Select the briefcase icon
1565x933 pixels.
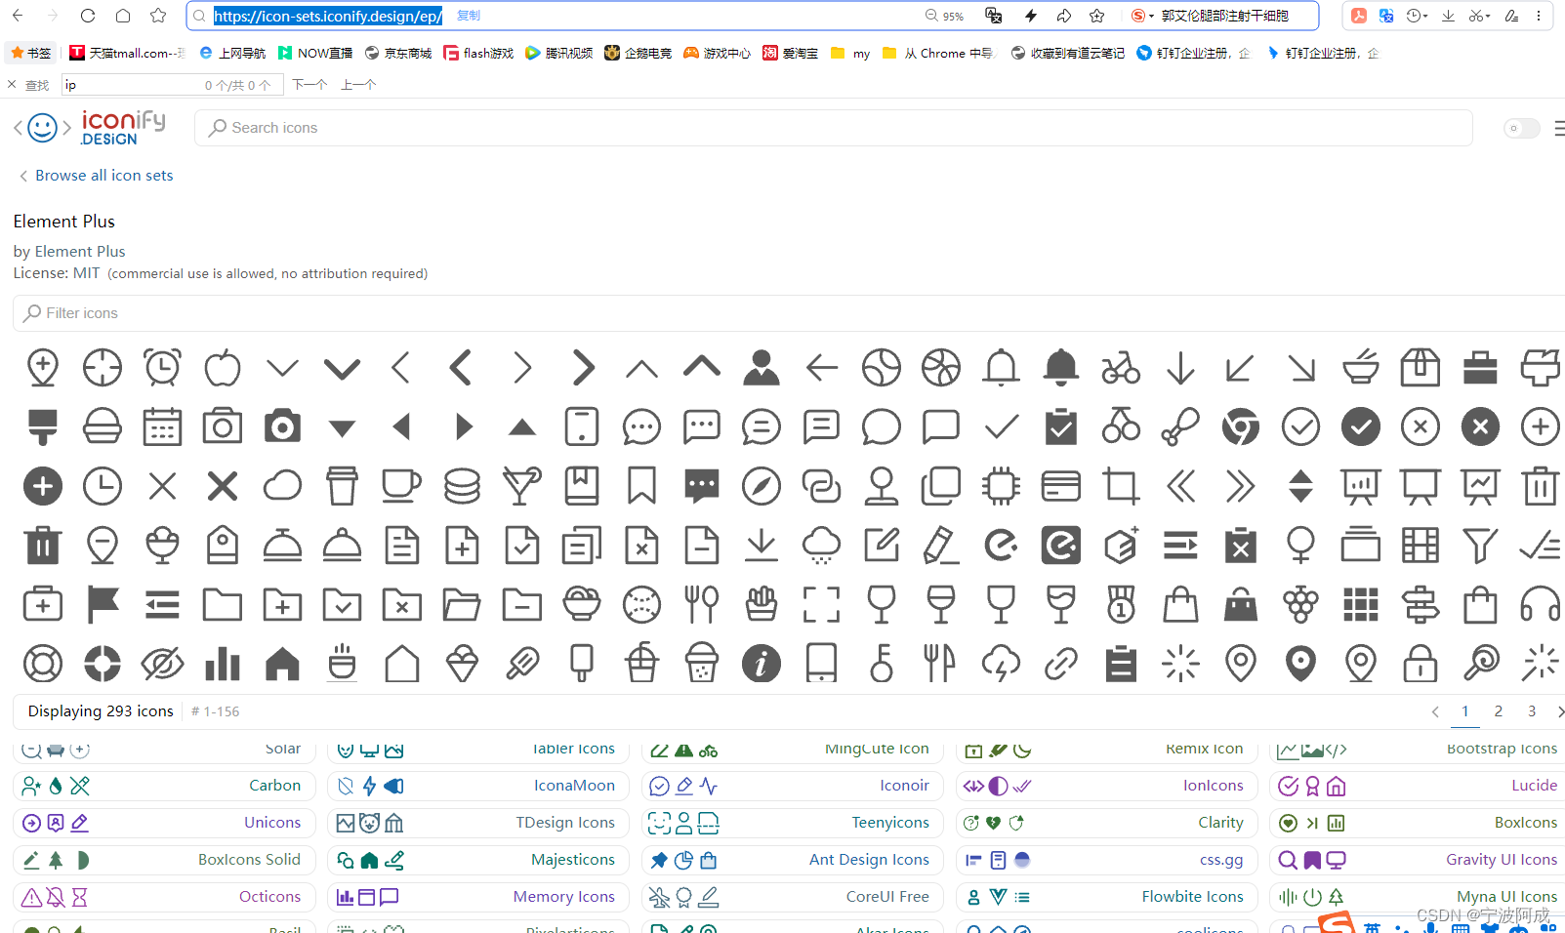1480,368
